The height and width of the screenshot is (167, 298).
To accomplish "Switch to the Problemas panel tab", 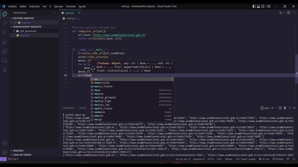I will (68, 108).
